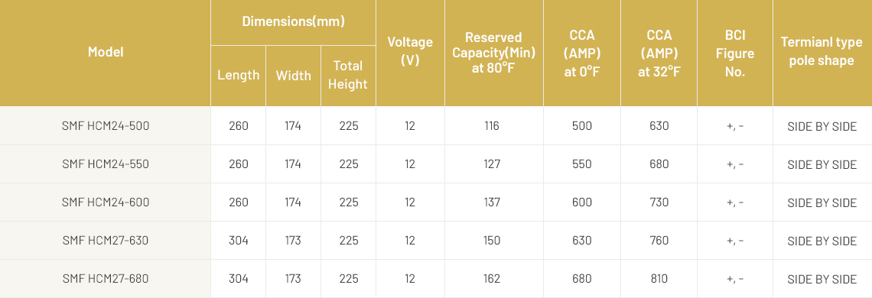Click the BCI Figure No. header
The height and width of the screenshot is (298, 872).
[734, 53]
